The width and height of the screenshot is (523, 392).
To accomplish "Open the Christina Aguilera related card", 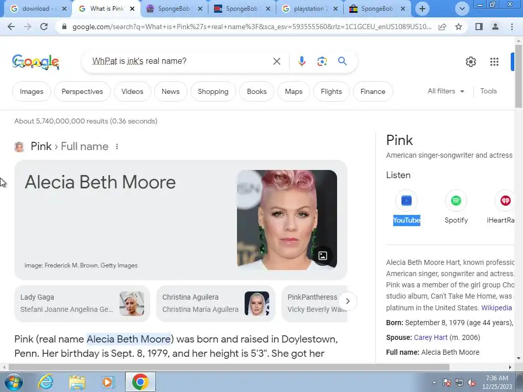I will pyautogui.click(x=216, y=303).
